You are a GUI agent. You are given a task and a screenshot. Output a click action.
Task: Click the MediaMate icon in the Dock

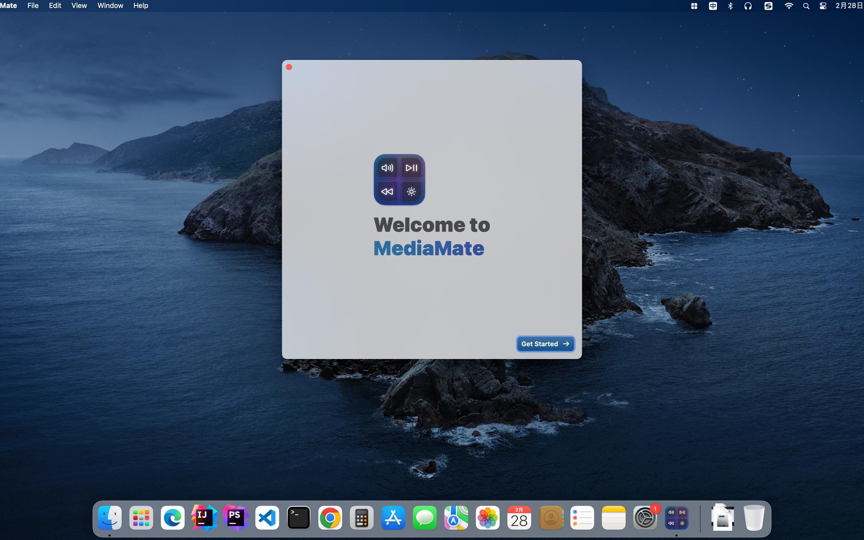(x=676, y=517)
